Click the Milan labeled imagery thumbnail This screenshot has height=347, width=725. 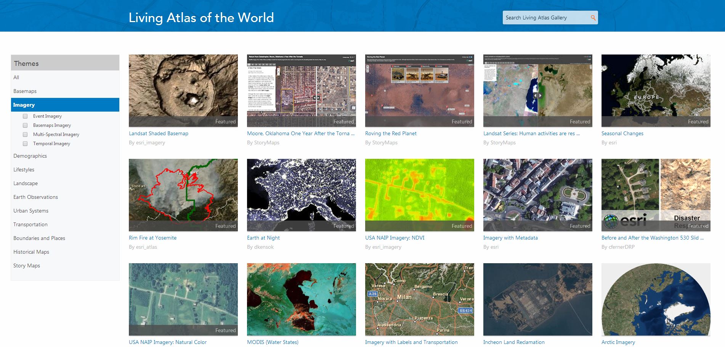[x=420, y=299]
